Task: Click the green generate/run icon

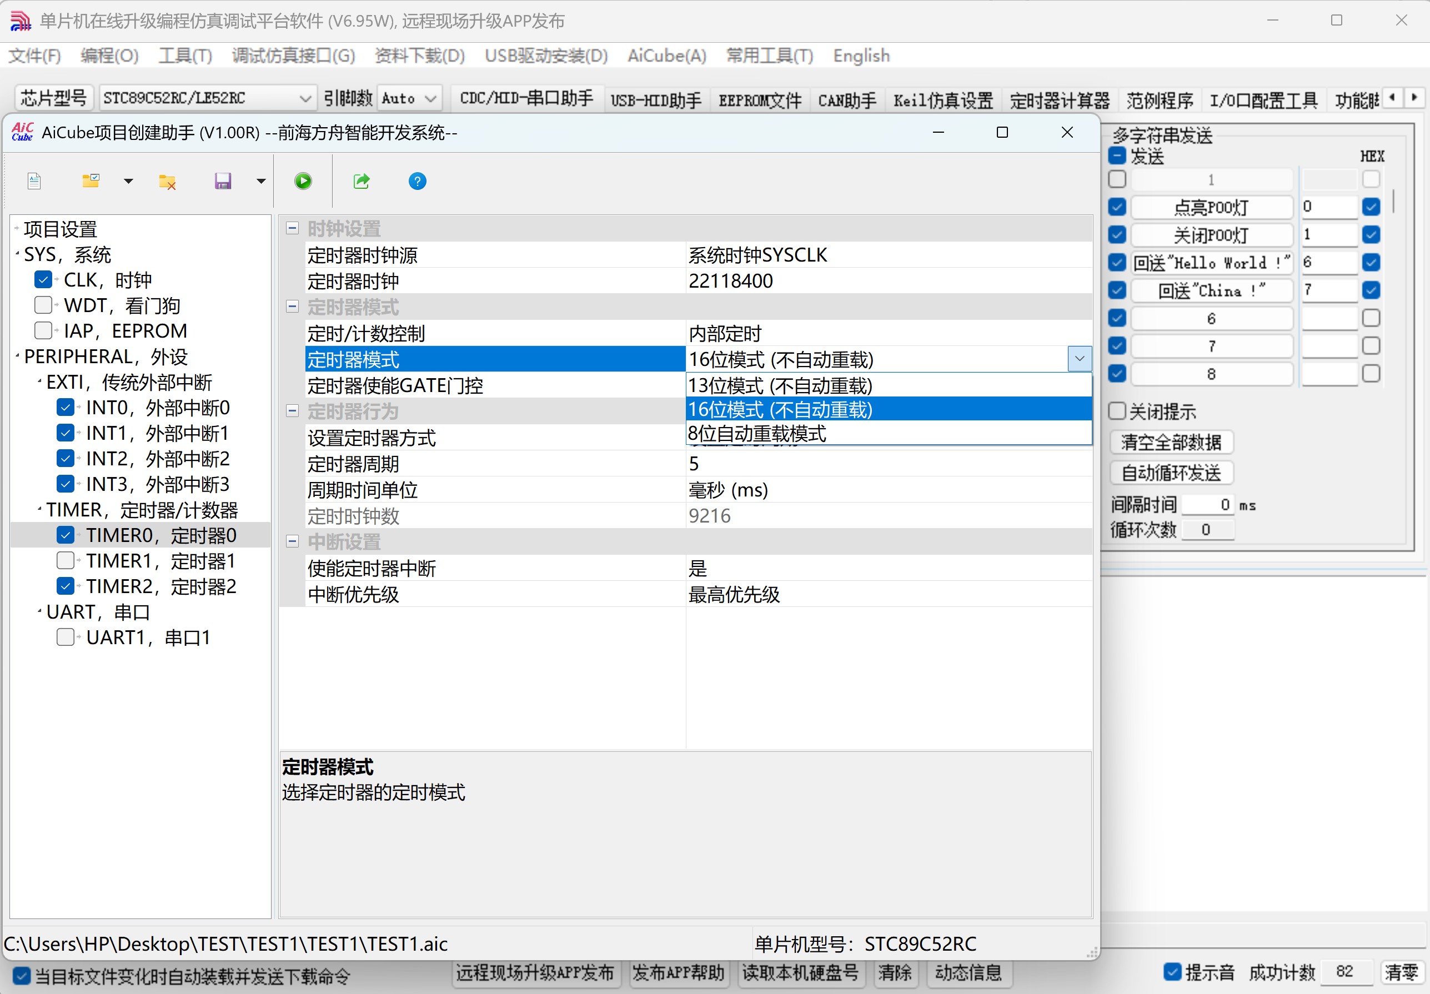Action: (303, 181)
